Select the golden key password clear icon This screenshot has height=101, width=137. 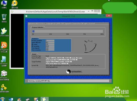pyautogui.click(x=4, y=88)
